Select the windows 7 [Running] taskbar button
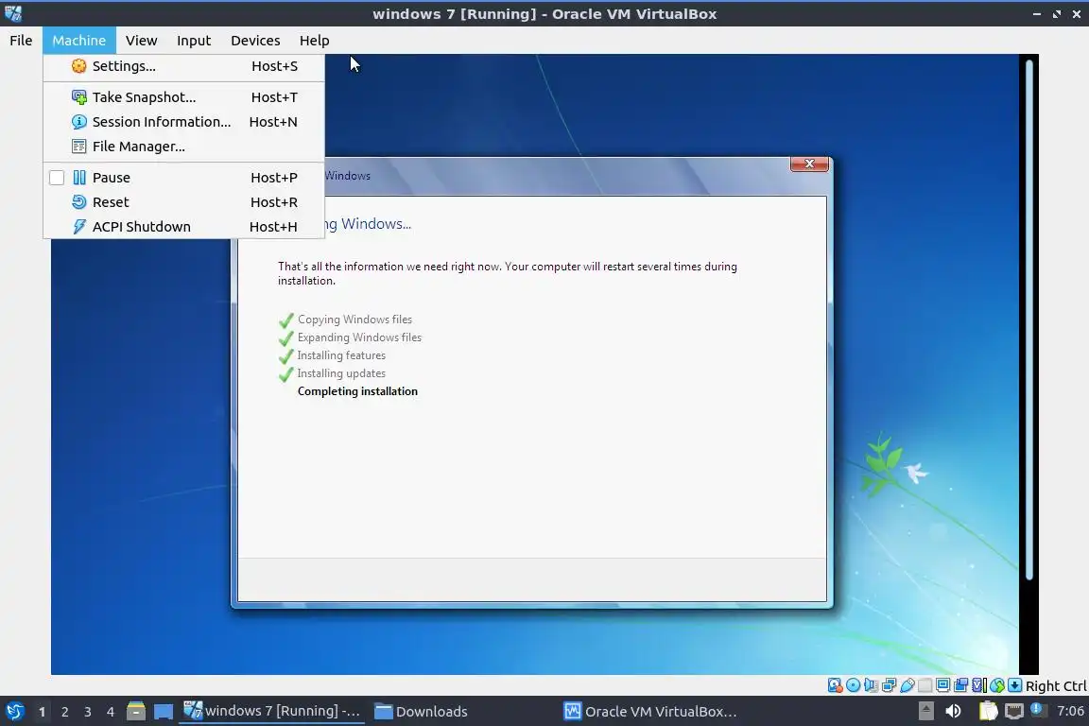Viewport: 1089px width, 726px height. pos(271,712)
